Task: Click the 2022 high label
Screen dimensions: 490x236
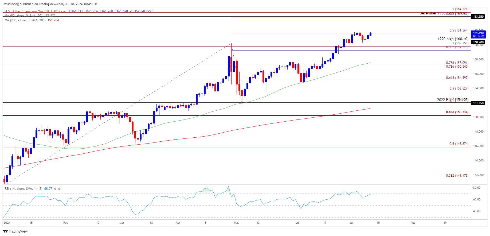Action: pyautogui.click(x=453, y=100)
